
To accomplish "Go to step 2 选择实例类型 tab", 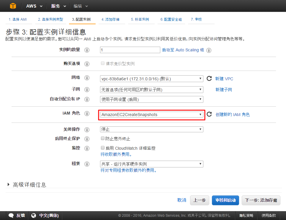I will [50, 19].
